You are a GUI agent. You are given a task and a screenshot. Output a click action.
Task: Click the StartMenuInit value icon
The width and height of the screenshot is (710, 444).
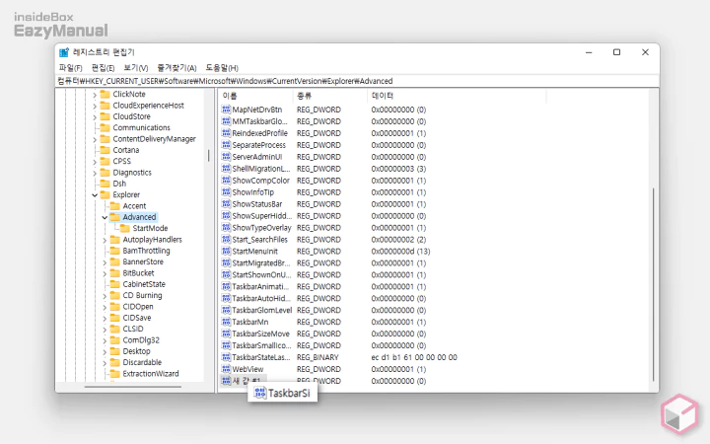(x=226, y=252)
